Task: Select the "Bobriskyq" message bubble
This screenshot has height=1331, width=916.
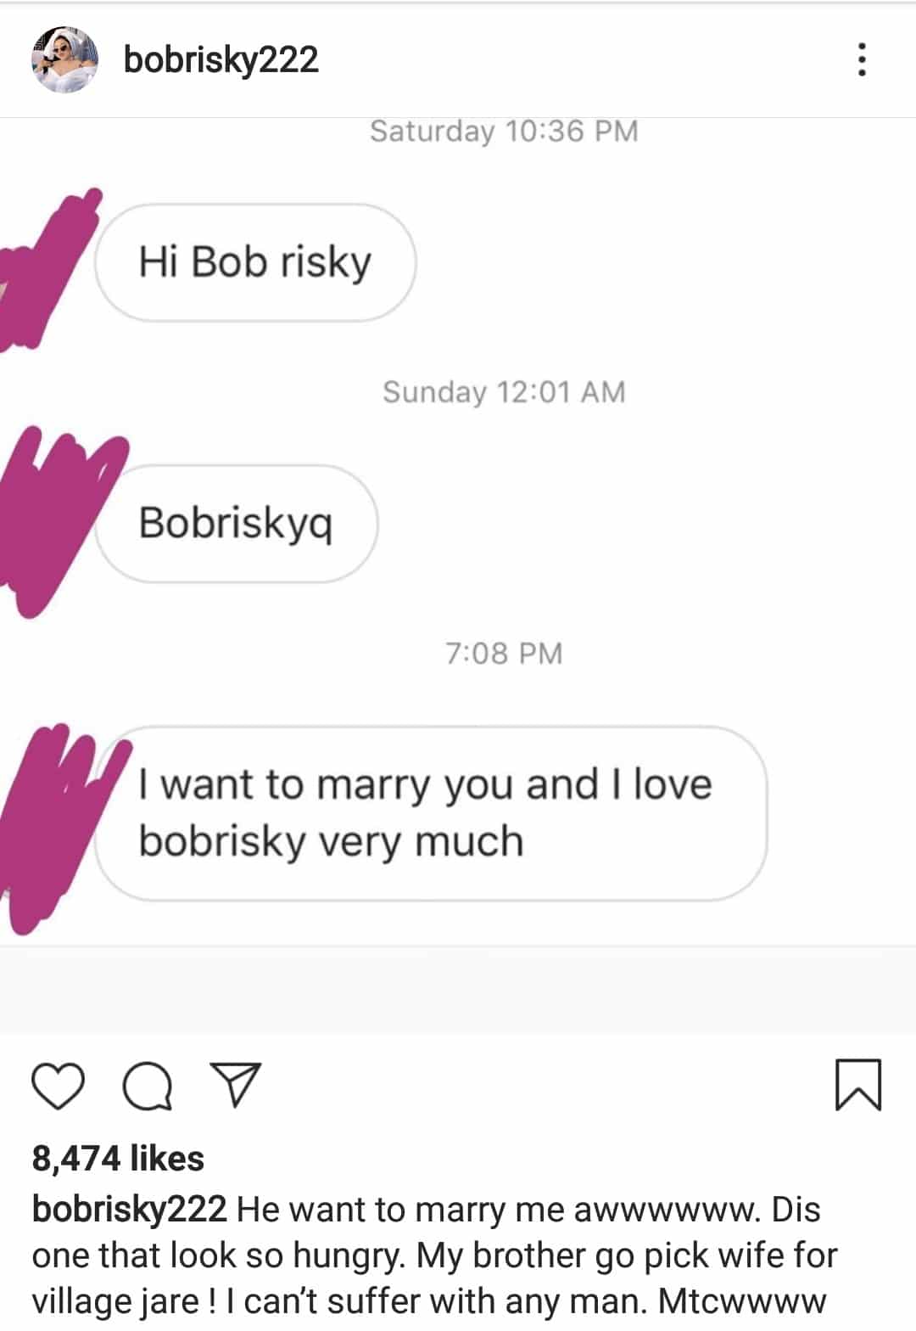Action: click(236, 523)
